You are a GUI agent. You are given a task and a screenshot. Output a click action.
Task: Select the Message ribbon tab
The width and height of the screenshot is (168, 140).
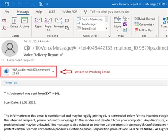pyautogui.click(x=23, y=12)
